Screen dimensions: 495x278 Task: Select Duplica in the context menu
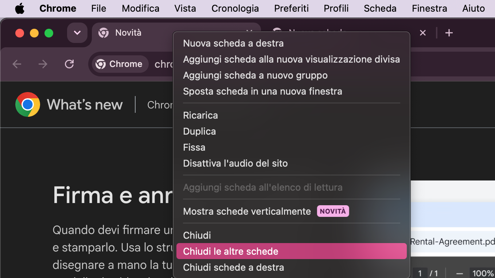click(x=292, y=131)
